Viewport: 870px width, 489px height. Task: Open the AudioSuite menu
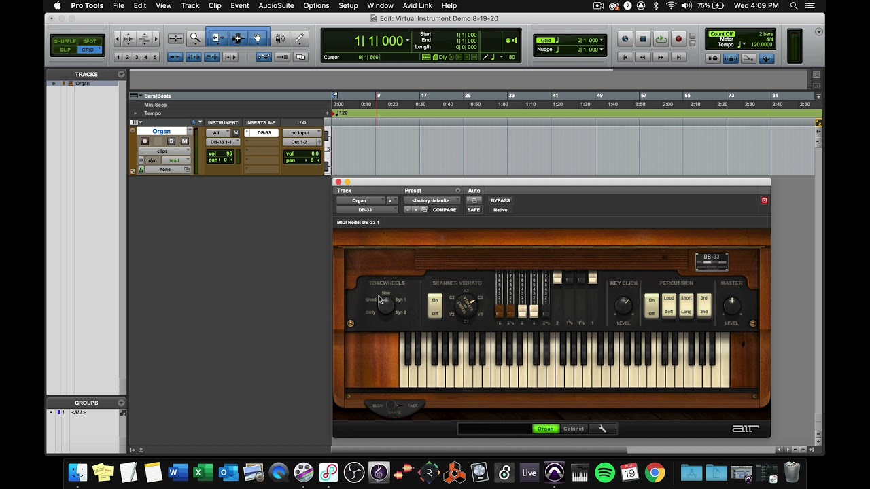tap(276, 5)
